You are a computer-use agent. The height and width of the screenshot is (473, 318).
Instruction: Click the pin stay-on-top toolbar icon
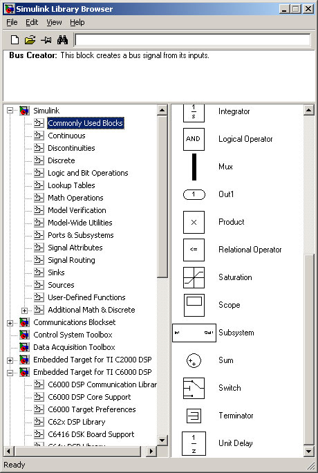(x=46, y=40)
